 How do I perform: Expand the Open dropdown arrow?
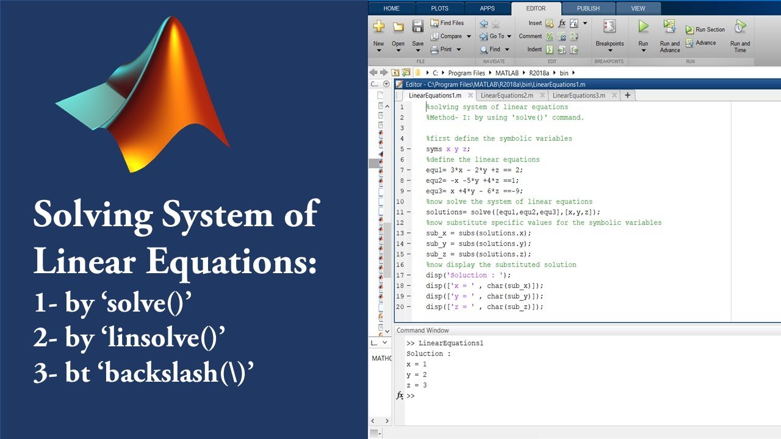(398, 51)
